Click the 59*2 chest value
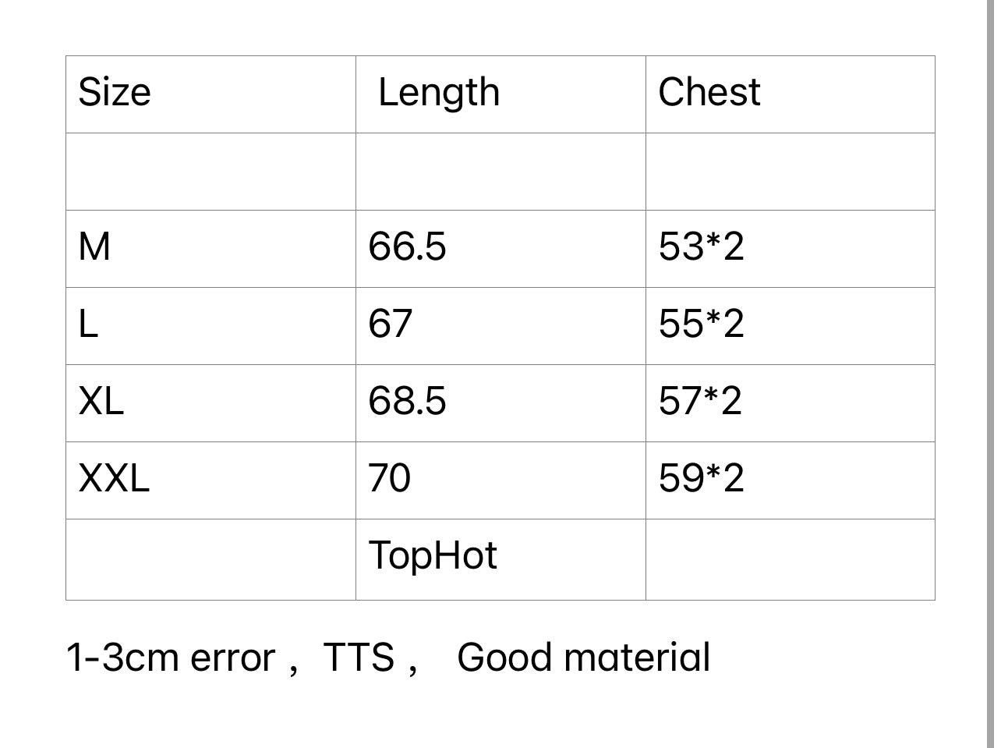The width and height of the screenshot is (1001, 748). [701, 479]
